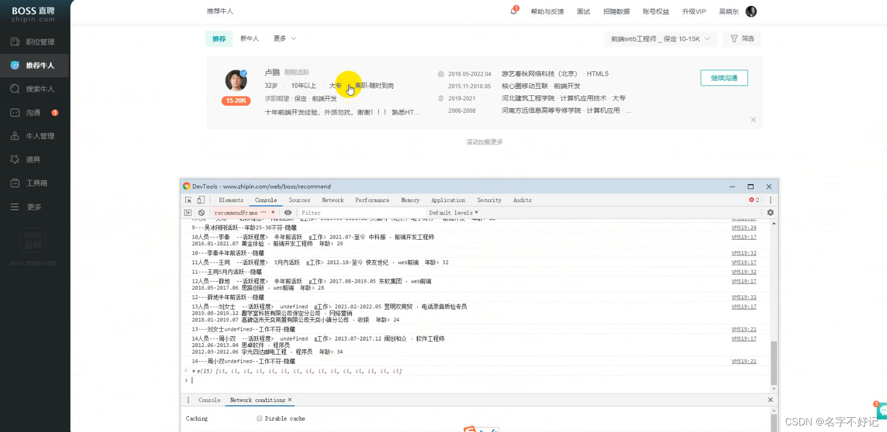
Task: Expand the 更多 tab dropdown
Action: point(285,39)
